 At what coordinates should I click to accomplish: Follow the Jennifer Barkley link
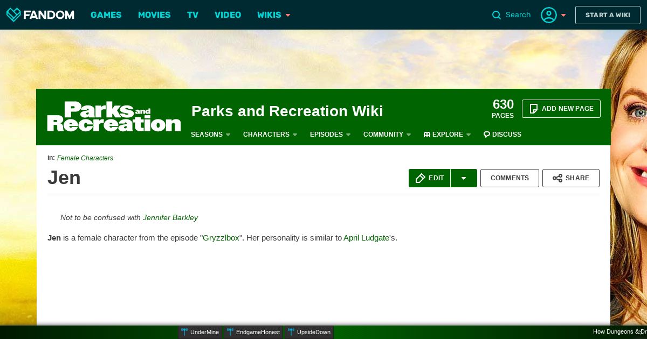[x=170, y=218]
